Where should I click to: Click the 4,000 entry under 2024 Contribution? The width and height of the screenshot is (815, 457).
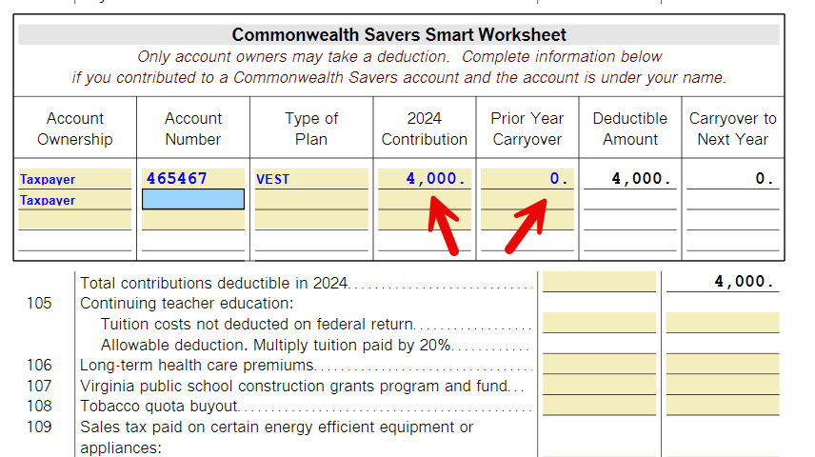424,178
